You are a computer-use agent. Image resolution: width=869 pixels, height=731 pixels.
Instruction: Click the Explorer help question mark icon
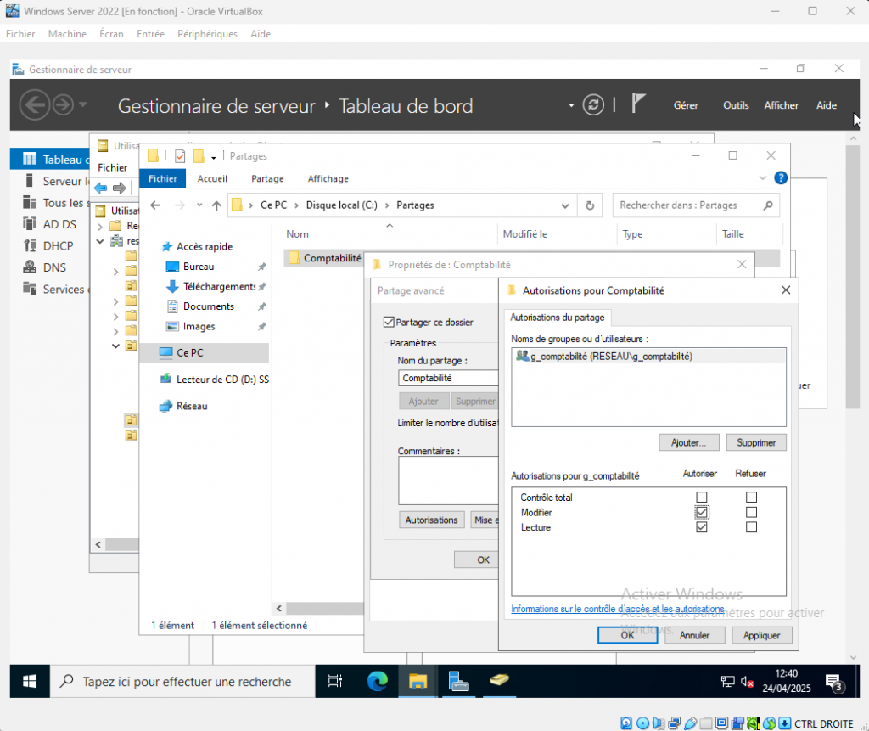pyautogui.click(x=781, y=178)
